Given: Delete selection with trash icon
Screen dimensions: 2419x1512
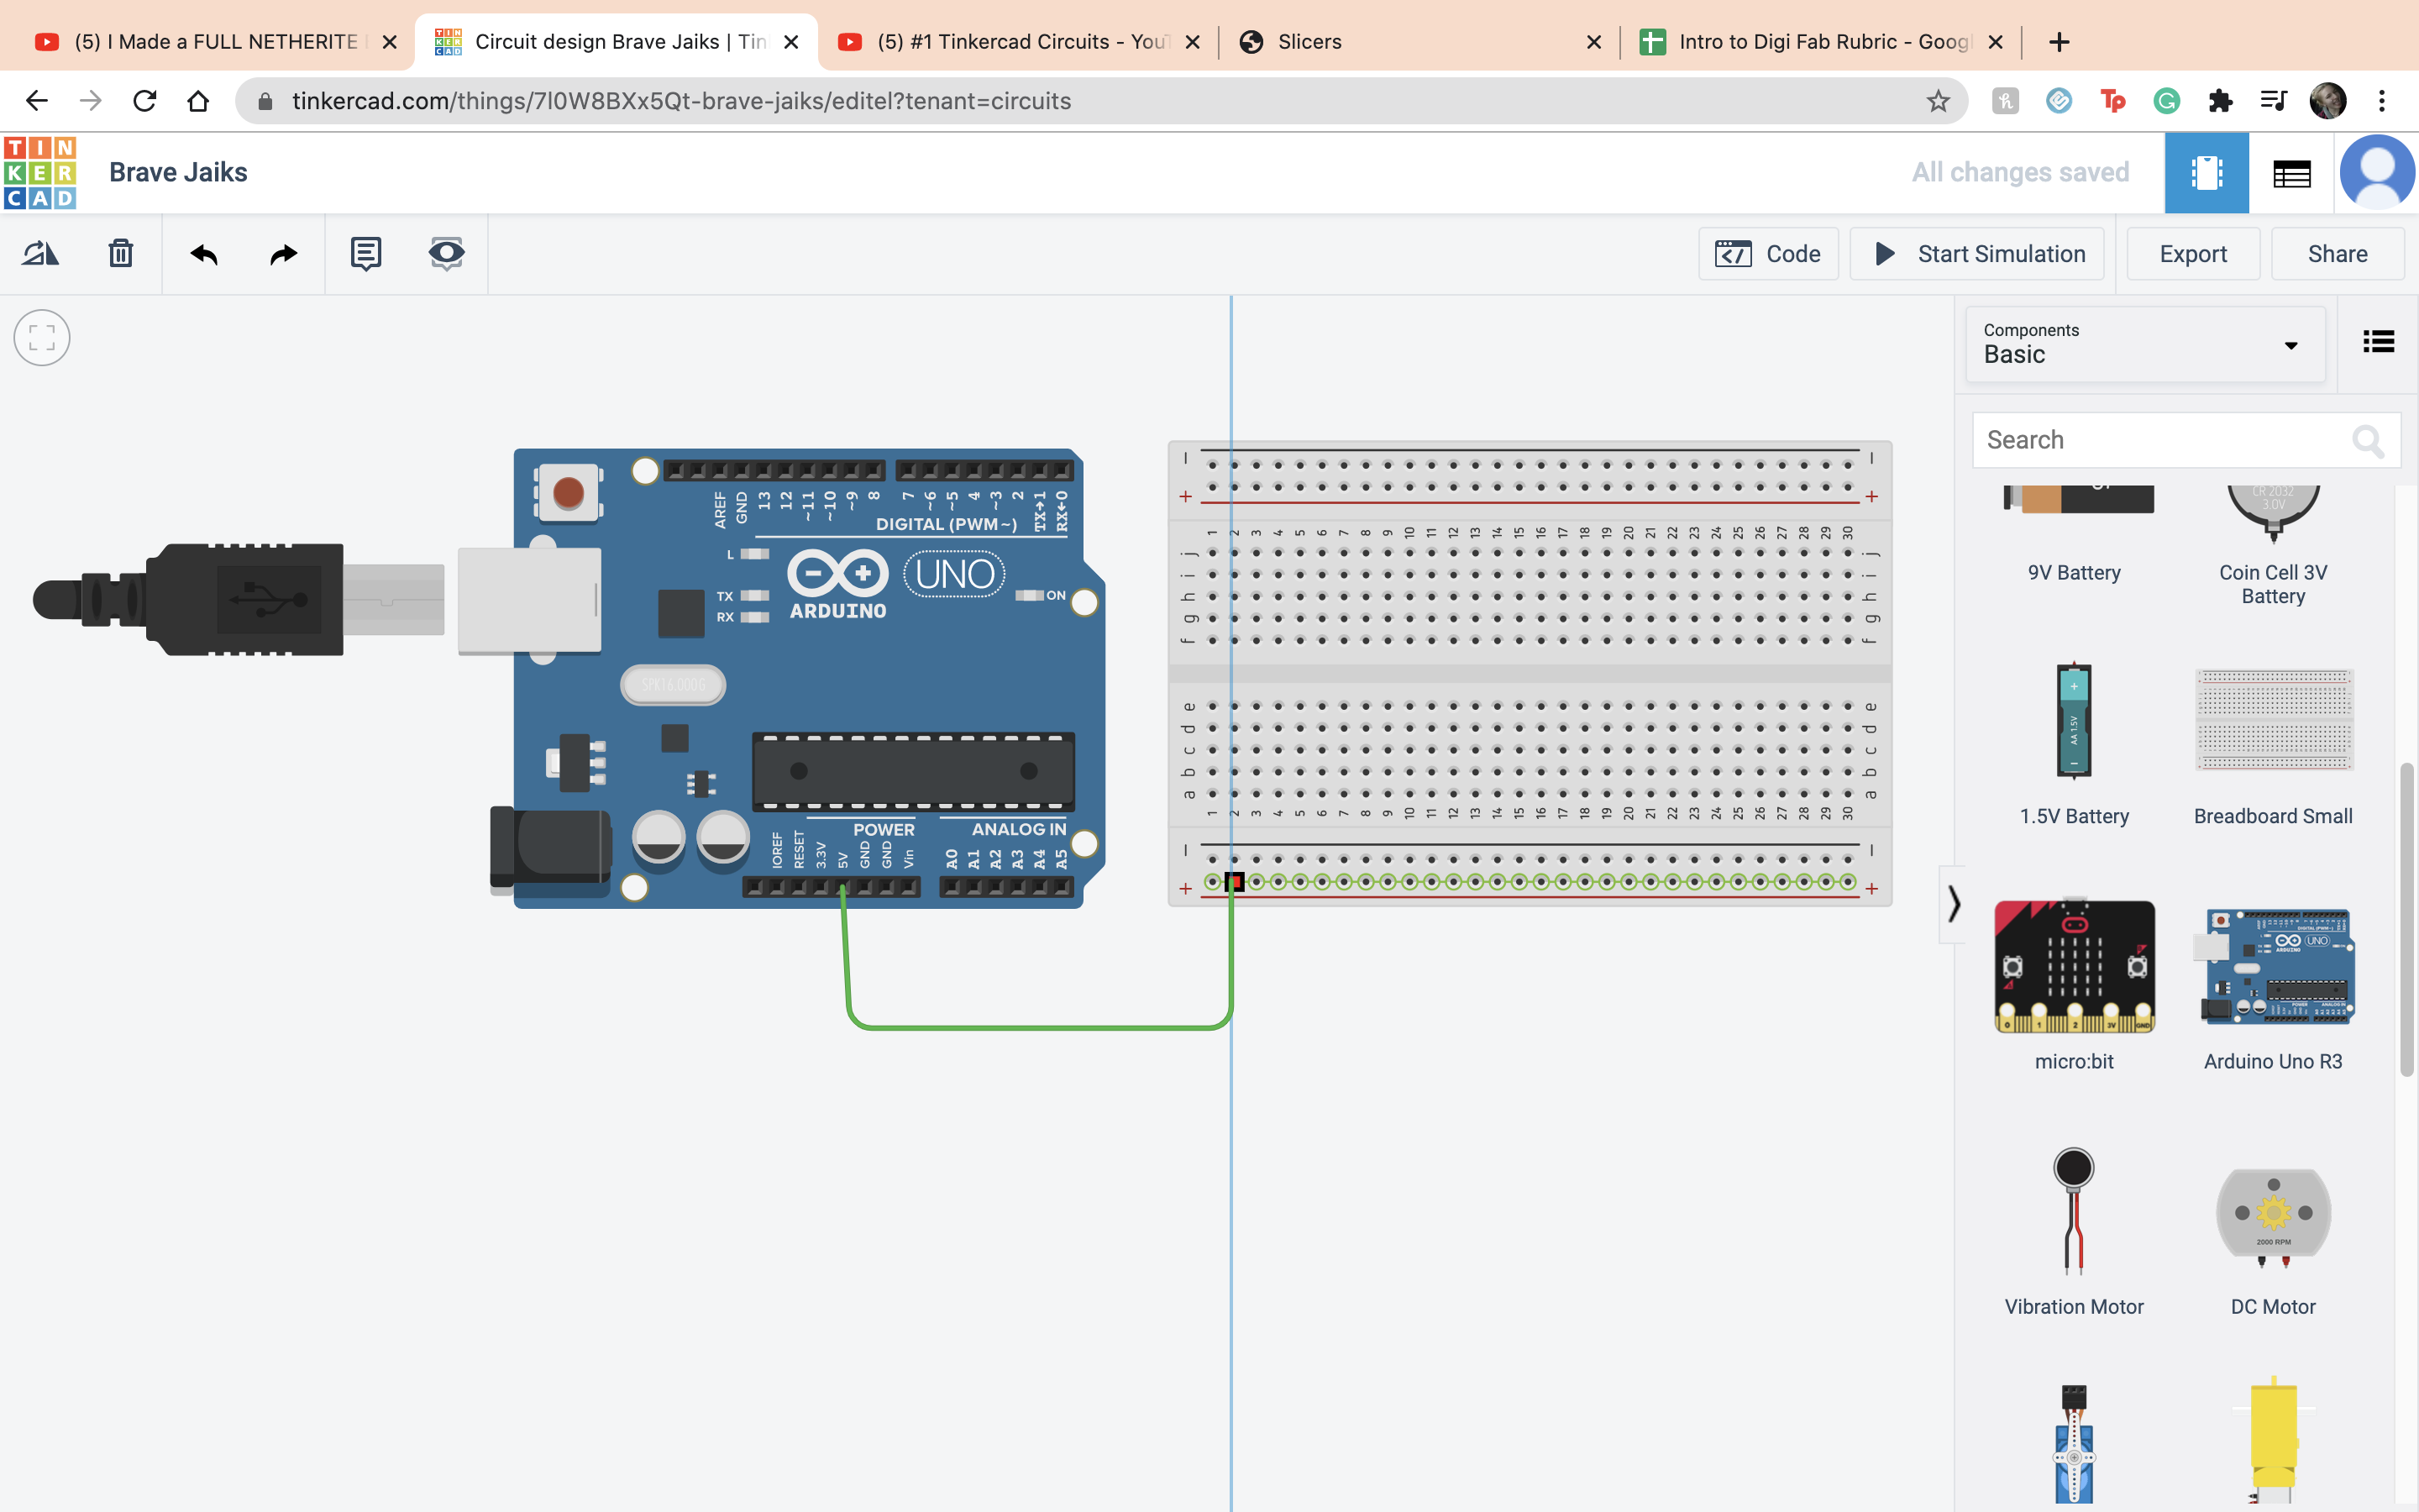Looking at the screenshot, I should [121, 254].
